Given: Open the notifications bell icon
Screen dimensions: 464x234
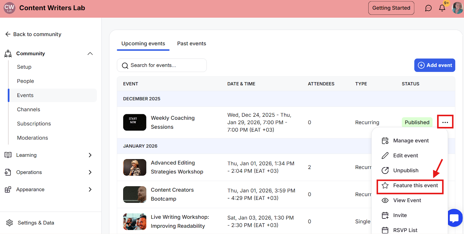Looking at the screenshot, I should pos(442,8).
